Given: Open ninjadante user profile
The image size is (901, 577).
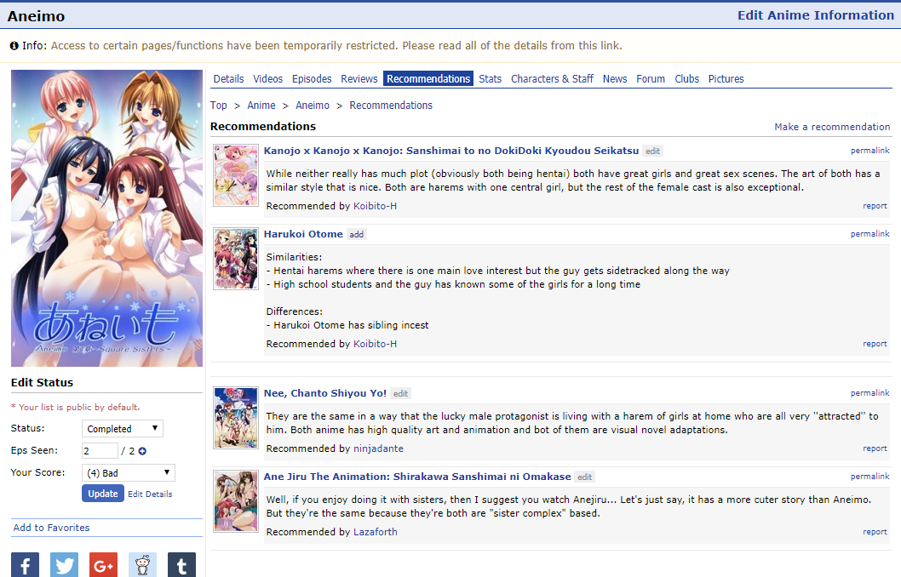Looking at the screenshot, I should coord(378,448).
